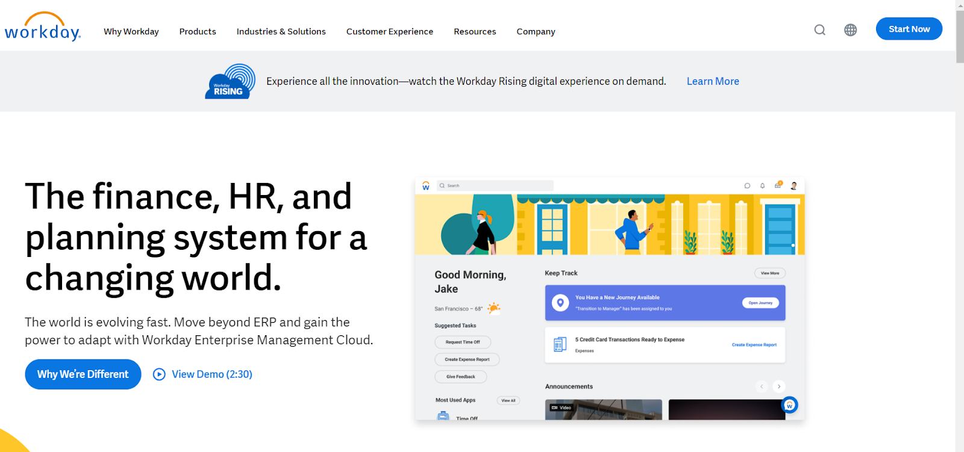Click the expense document icon on card
964x452 pixels.
[560, 344]
